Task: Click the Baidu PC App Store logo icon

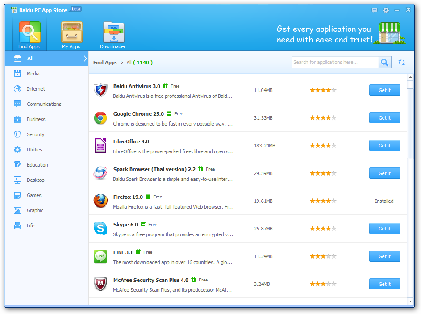Action: 14,10
